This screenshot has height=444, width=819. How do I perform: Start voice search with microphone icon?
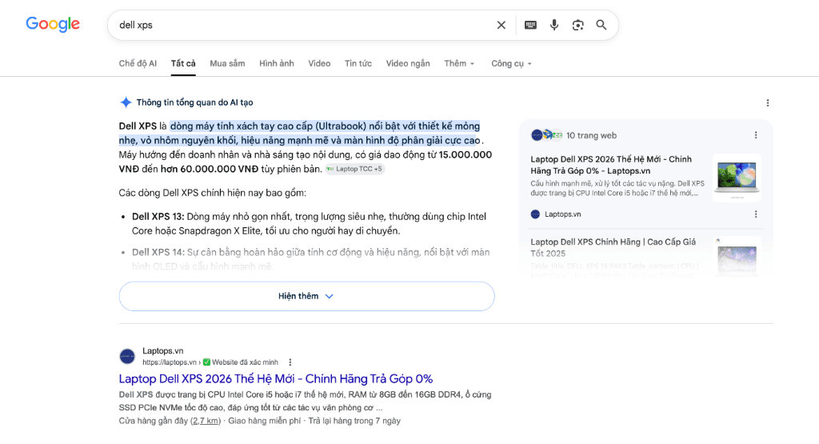click(554, 25)
